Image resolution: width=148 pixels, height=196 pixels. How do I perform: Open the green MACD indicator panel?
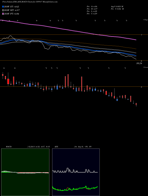(25, 172)
